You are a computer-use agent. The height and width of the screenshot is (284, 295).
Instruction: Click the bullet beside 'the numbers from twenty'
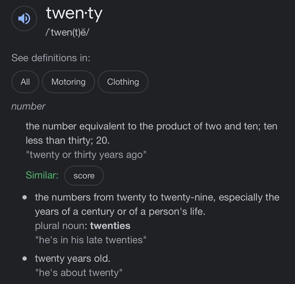[25, 197]
